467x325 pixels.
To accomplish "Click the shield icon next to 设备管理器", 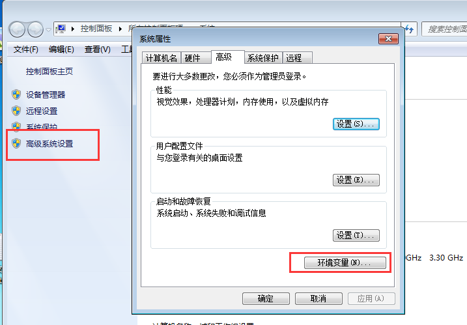I will (x=16, y=94).
